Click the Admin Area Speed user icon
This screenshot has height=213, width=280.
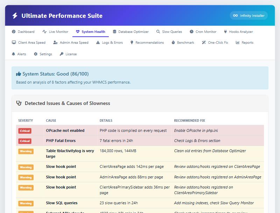tap(55, 42)
